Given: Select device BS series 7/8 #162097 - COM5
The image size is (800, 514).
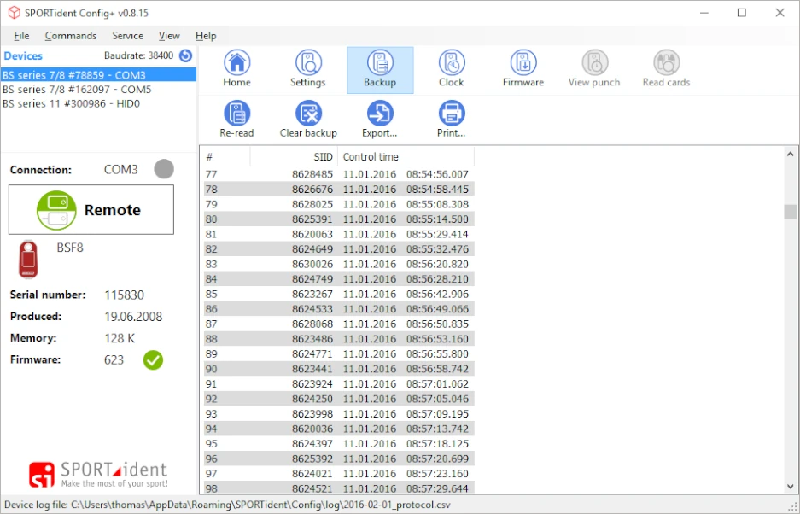Looking at the screenshot, I should pyautogui.click(x=98, y=90).
